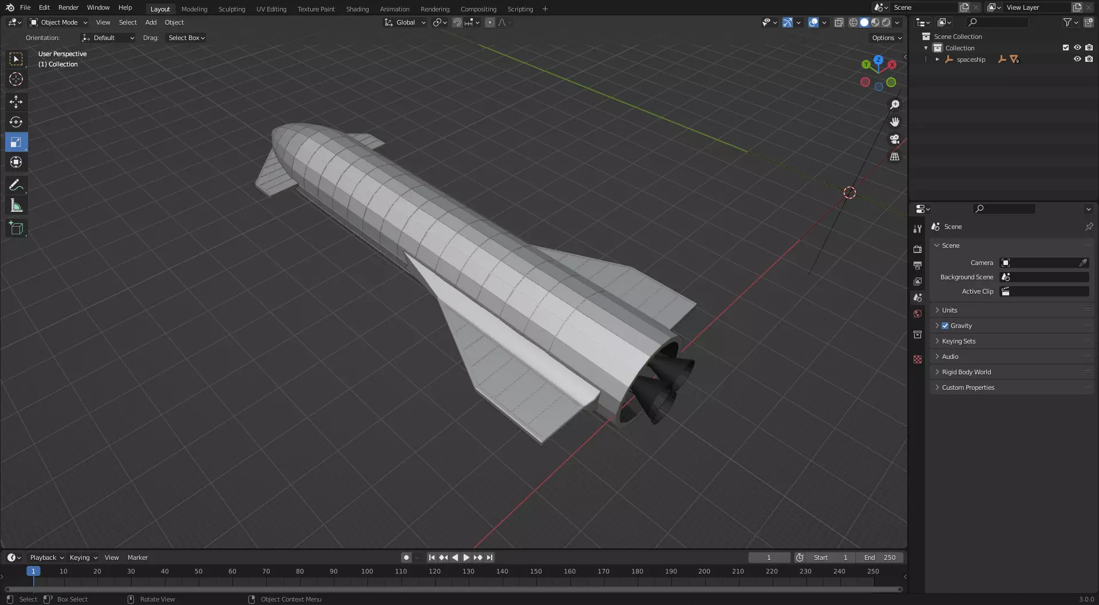Switch to wireframe viewport shading
Image resolution: width=1099 pixels, height=605 pixels.
[853, 22]
